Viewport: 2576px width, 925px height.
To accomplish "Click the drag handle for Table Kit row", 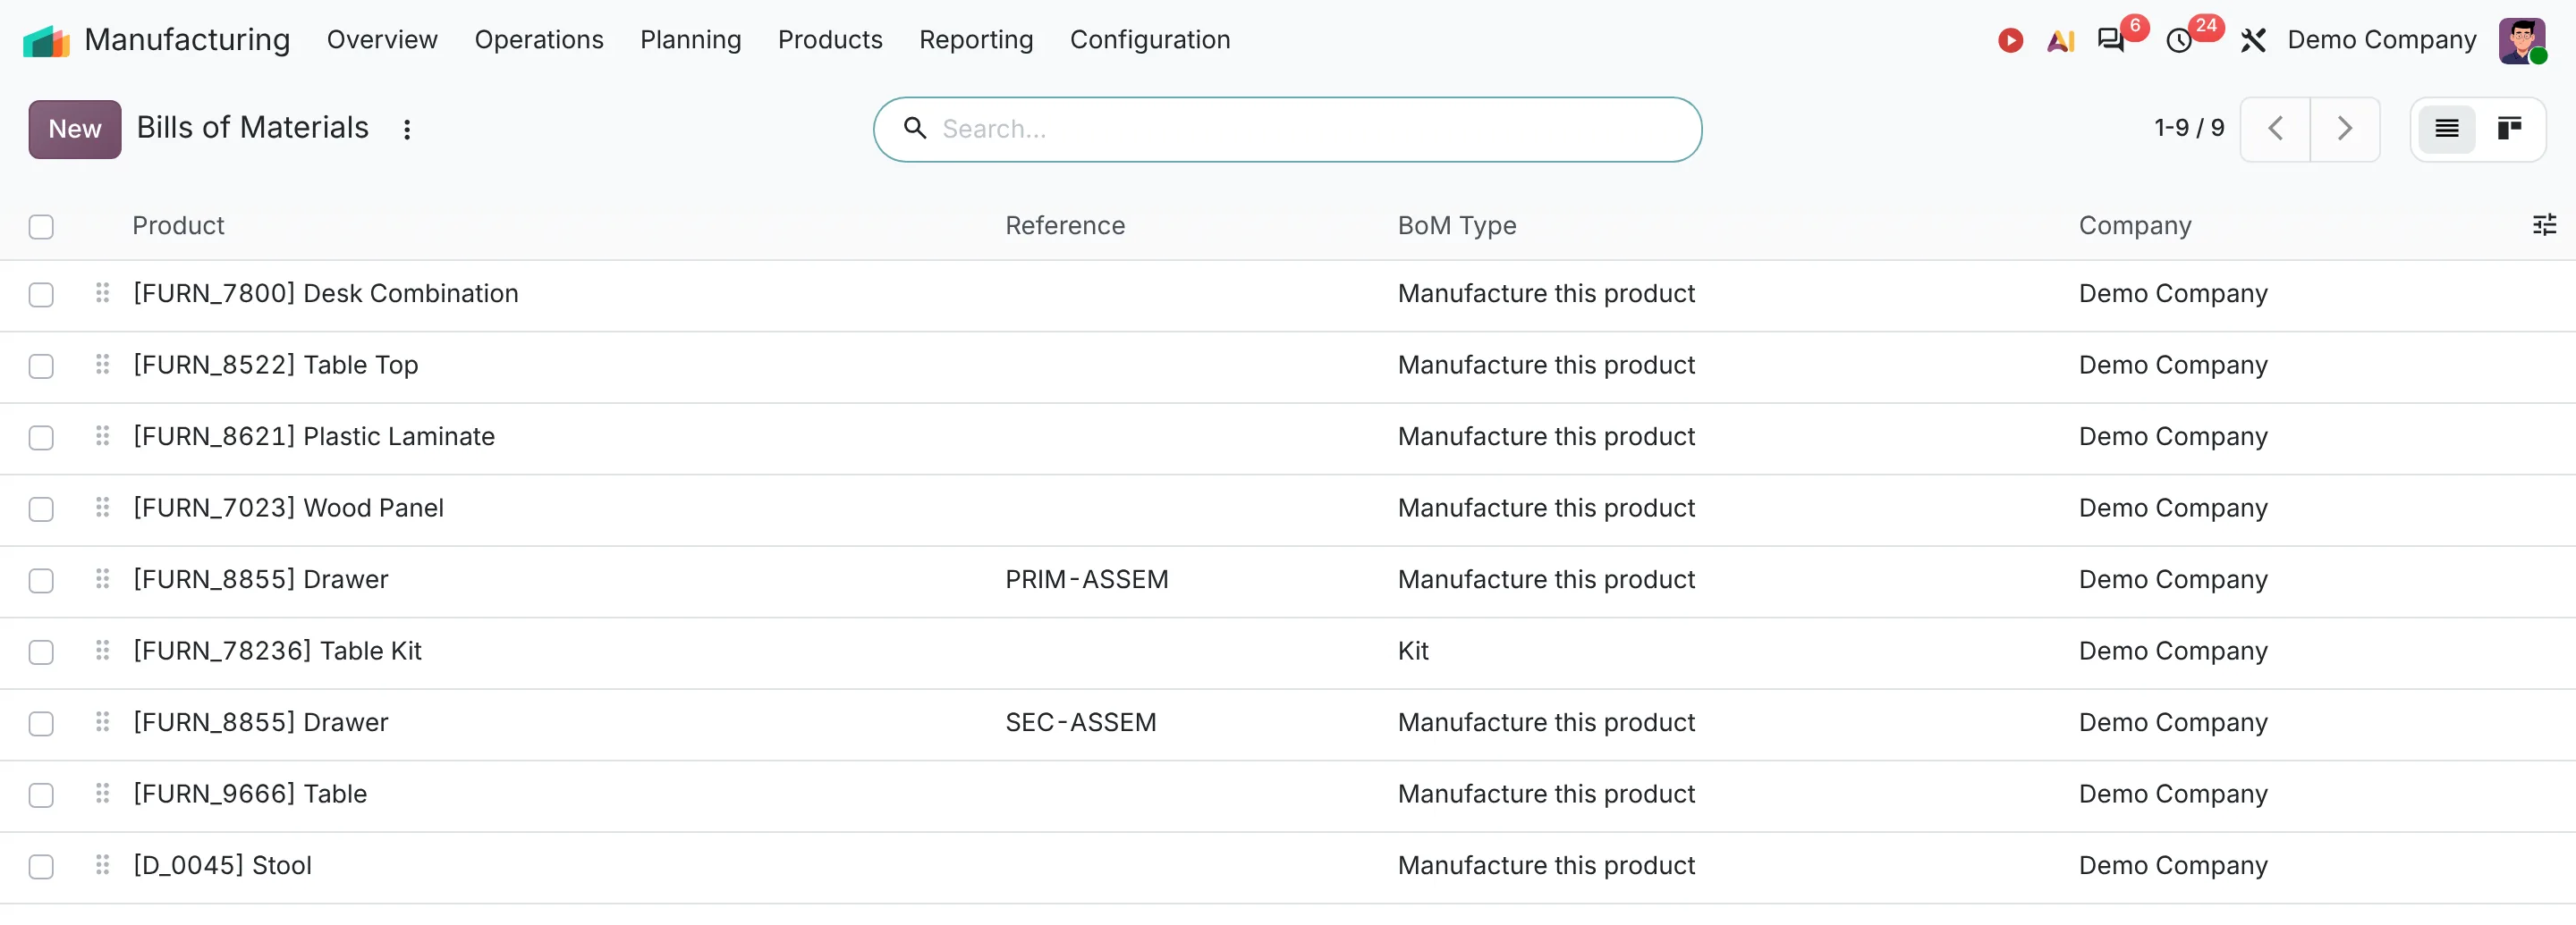I will [x=102, y=651].
